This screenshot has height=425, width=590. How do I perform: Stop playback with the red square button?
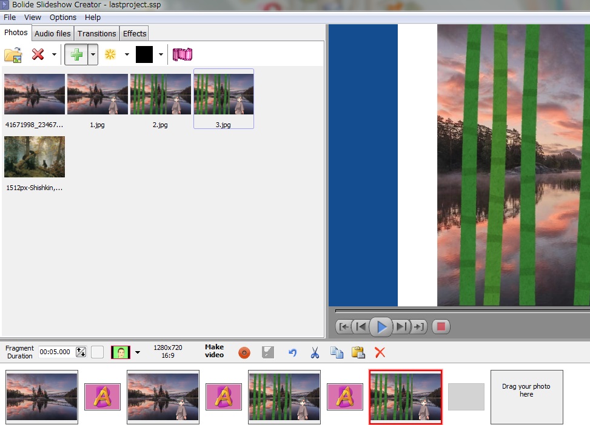441,326
